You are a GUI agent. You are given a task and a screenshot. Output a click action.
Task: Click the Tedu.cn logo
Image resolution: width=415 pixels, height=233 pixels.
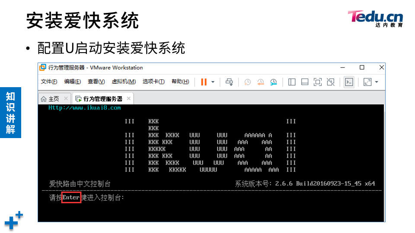pos(375,19)
